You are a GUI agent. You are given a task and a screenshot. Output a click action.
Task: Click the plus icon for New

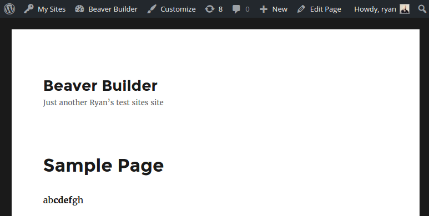[x=263, y=9]
